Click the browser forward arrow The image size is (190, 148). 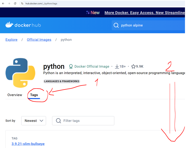click(9, 4)
